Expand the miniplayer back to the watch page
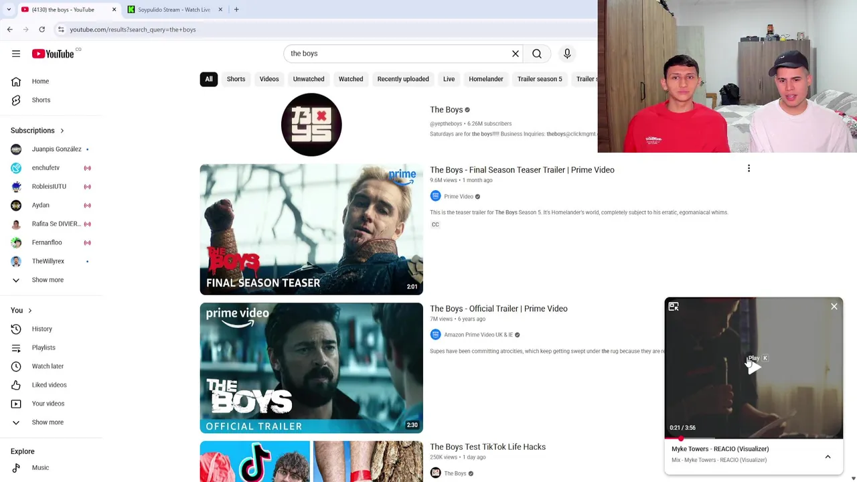Viewport: 857px width, 482px height. coord(674,307)
